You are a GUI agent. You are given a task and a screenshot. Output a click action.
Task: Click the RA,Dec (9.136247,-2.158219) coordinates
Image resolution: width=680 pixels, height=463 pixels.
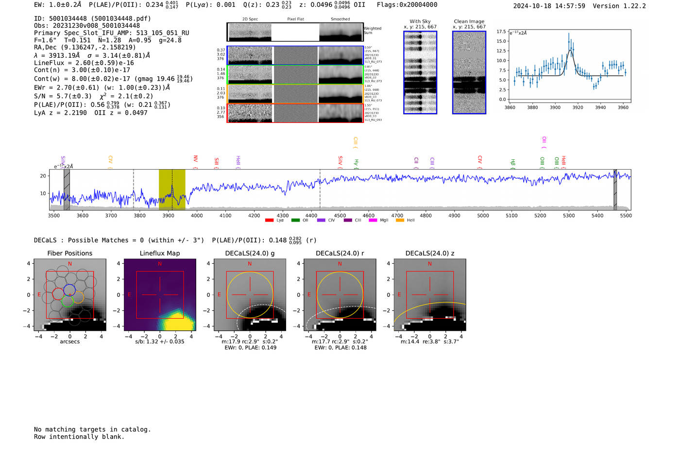pos(85,48)
